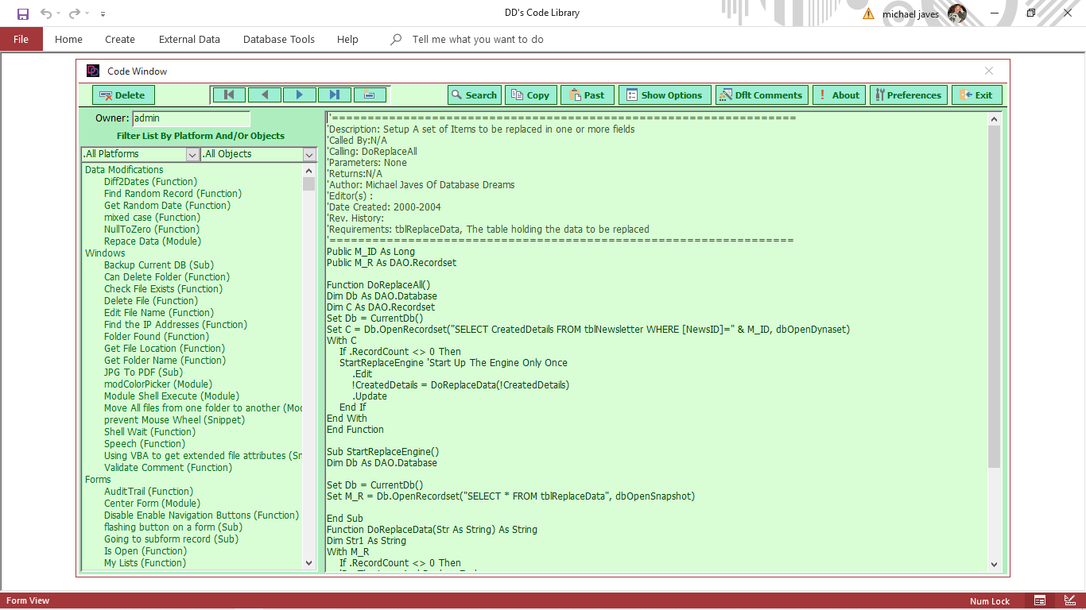Open the Undo history dropdown arrow

point(60,14)
